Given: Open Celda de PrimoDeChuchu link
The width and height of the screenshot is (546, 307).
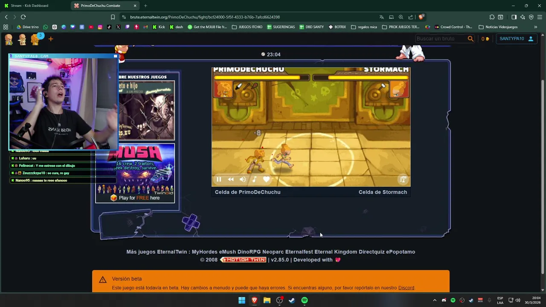Looking at the screenshot, I should tap(247, 192).
